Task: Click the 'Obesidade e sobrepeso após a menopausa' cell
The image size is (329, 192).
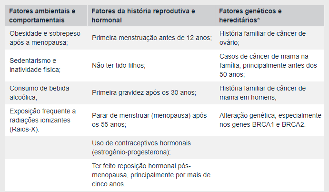Action: (x=46, y=38)
